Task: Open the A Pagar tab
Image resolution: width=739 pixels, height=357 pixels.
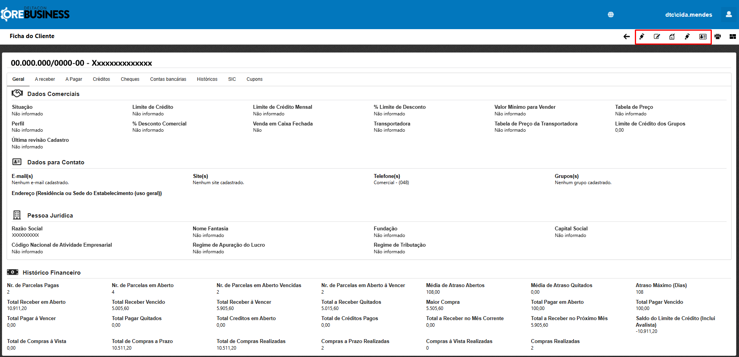Action: click(x=74, y=79)
